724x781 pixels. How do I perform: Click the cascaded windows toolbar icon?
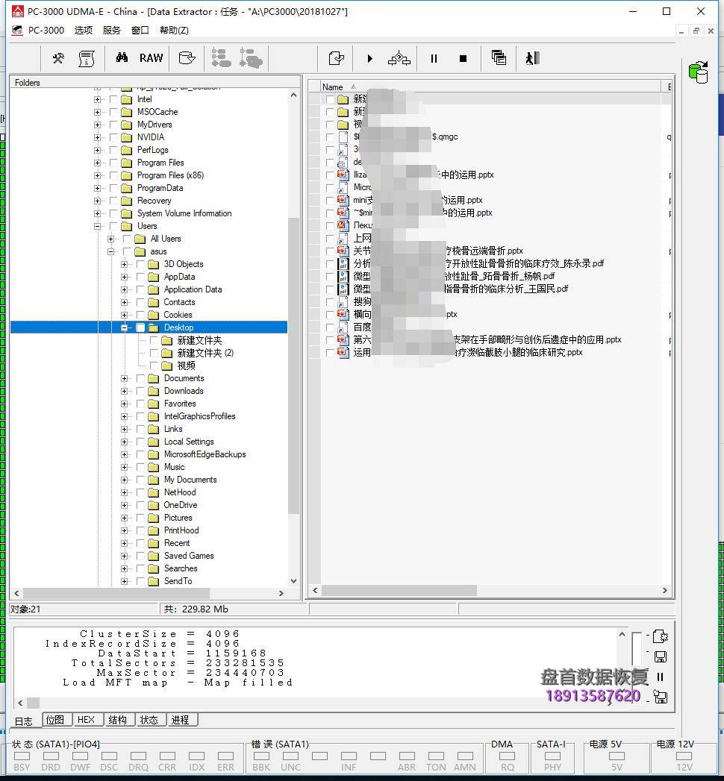click(x=499, y=57)
